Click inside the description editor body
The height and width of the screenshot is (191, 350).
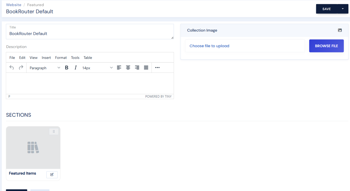pos(90,83)
